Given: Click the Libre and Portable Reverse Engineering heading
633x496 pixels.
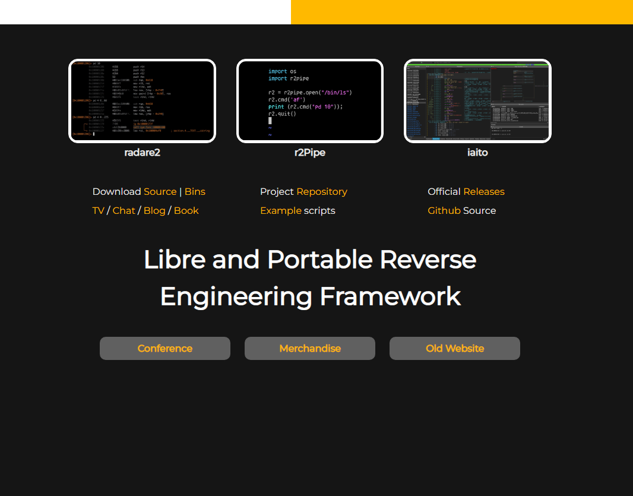Looking at the screenshot, I should tap(310, 278).
